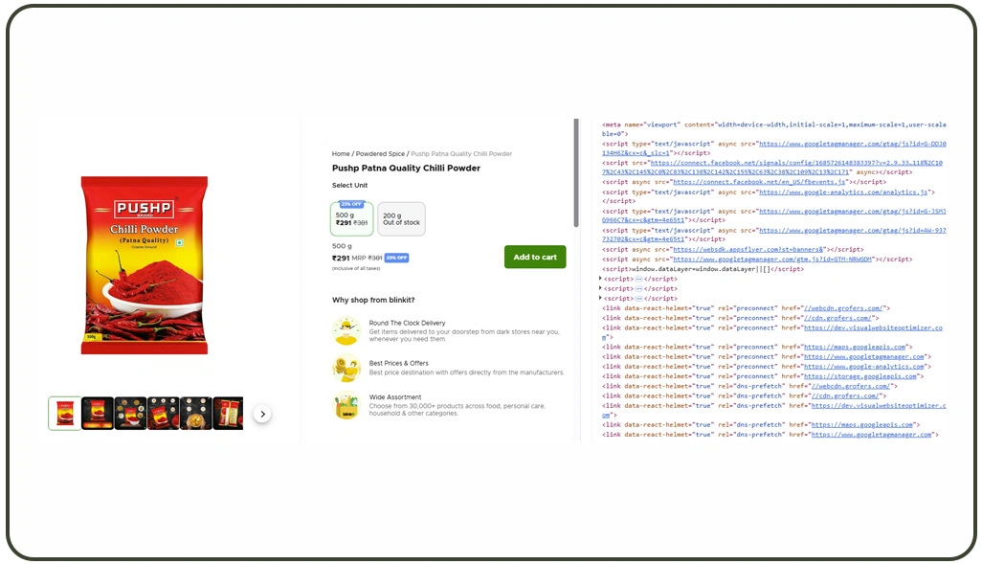Click the Wide Assortment basket icon
982x564 pixels.
click(x=346, y=405)
